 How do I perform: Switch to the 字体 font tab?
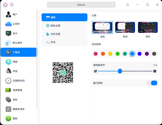[x=65, y=42]
